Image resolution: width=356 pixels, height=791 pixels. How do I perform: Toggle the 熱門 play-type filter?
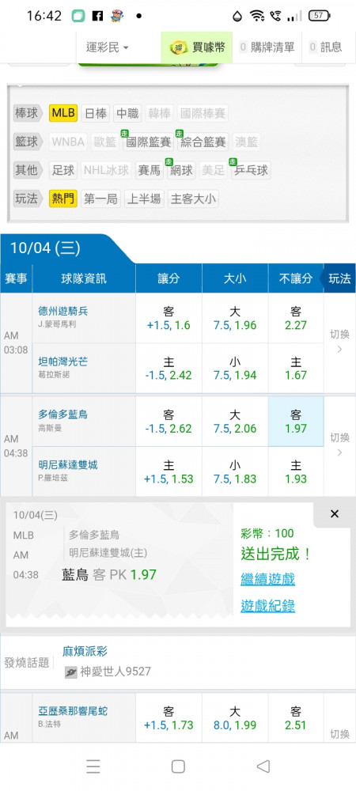pyautogui.click(x=63, y=199)
